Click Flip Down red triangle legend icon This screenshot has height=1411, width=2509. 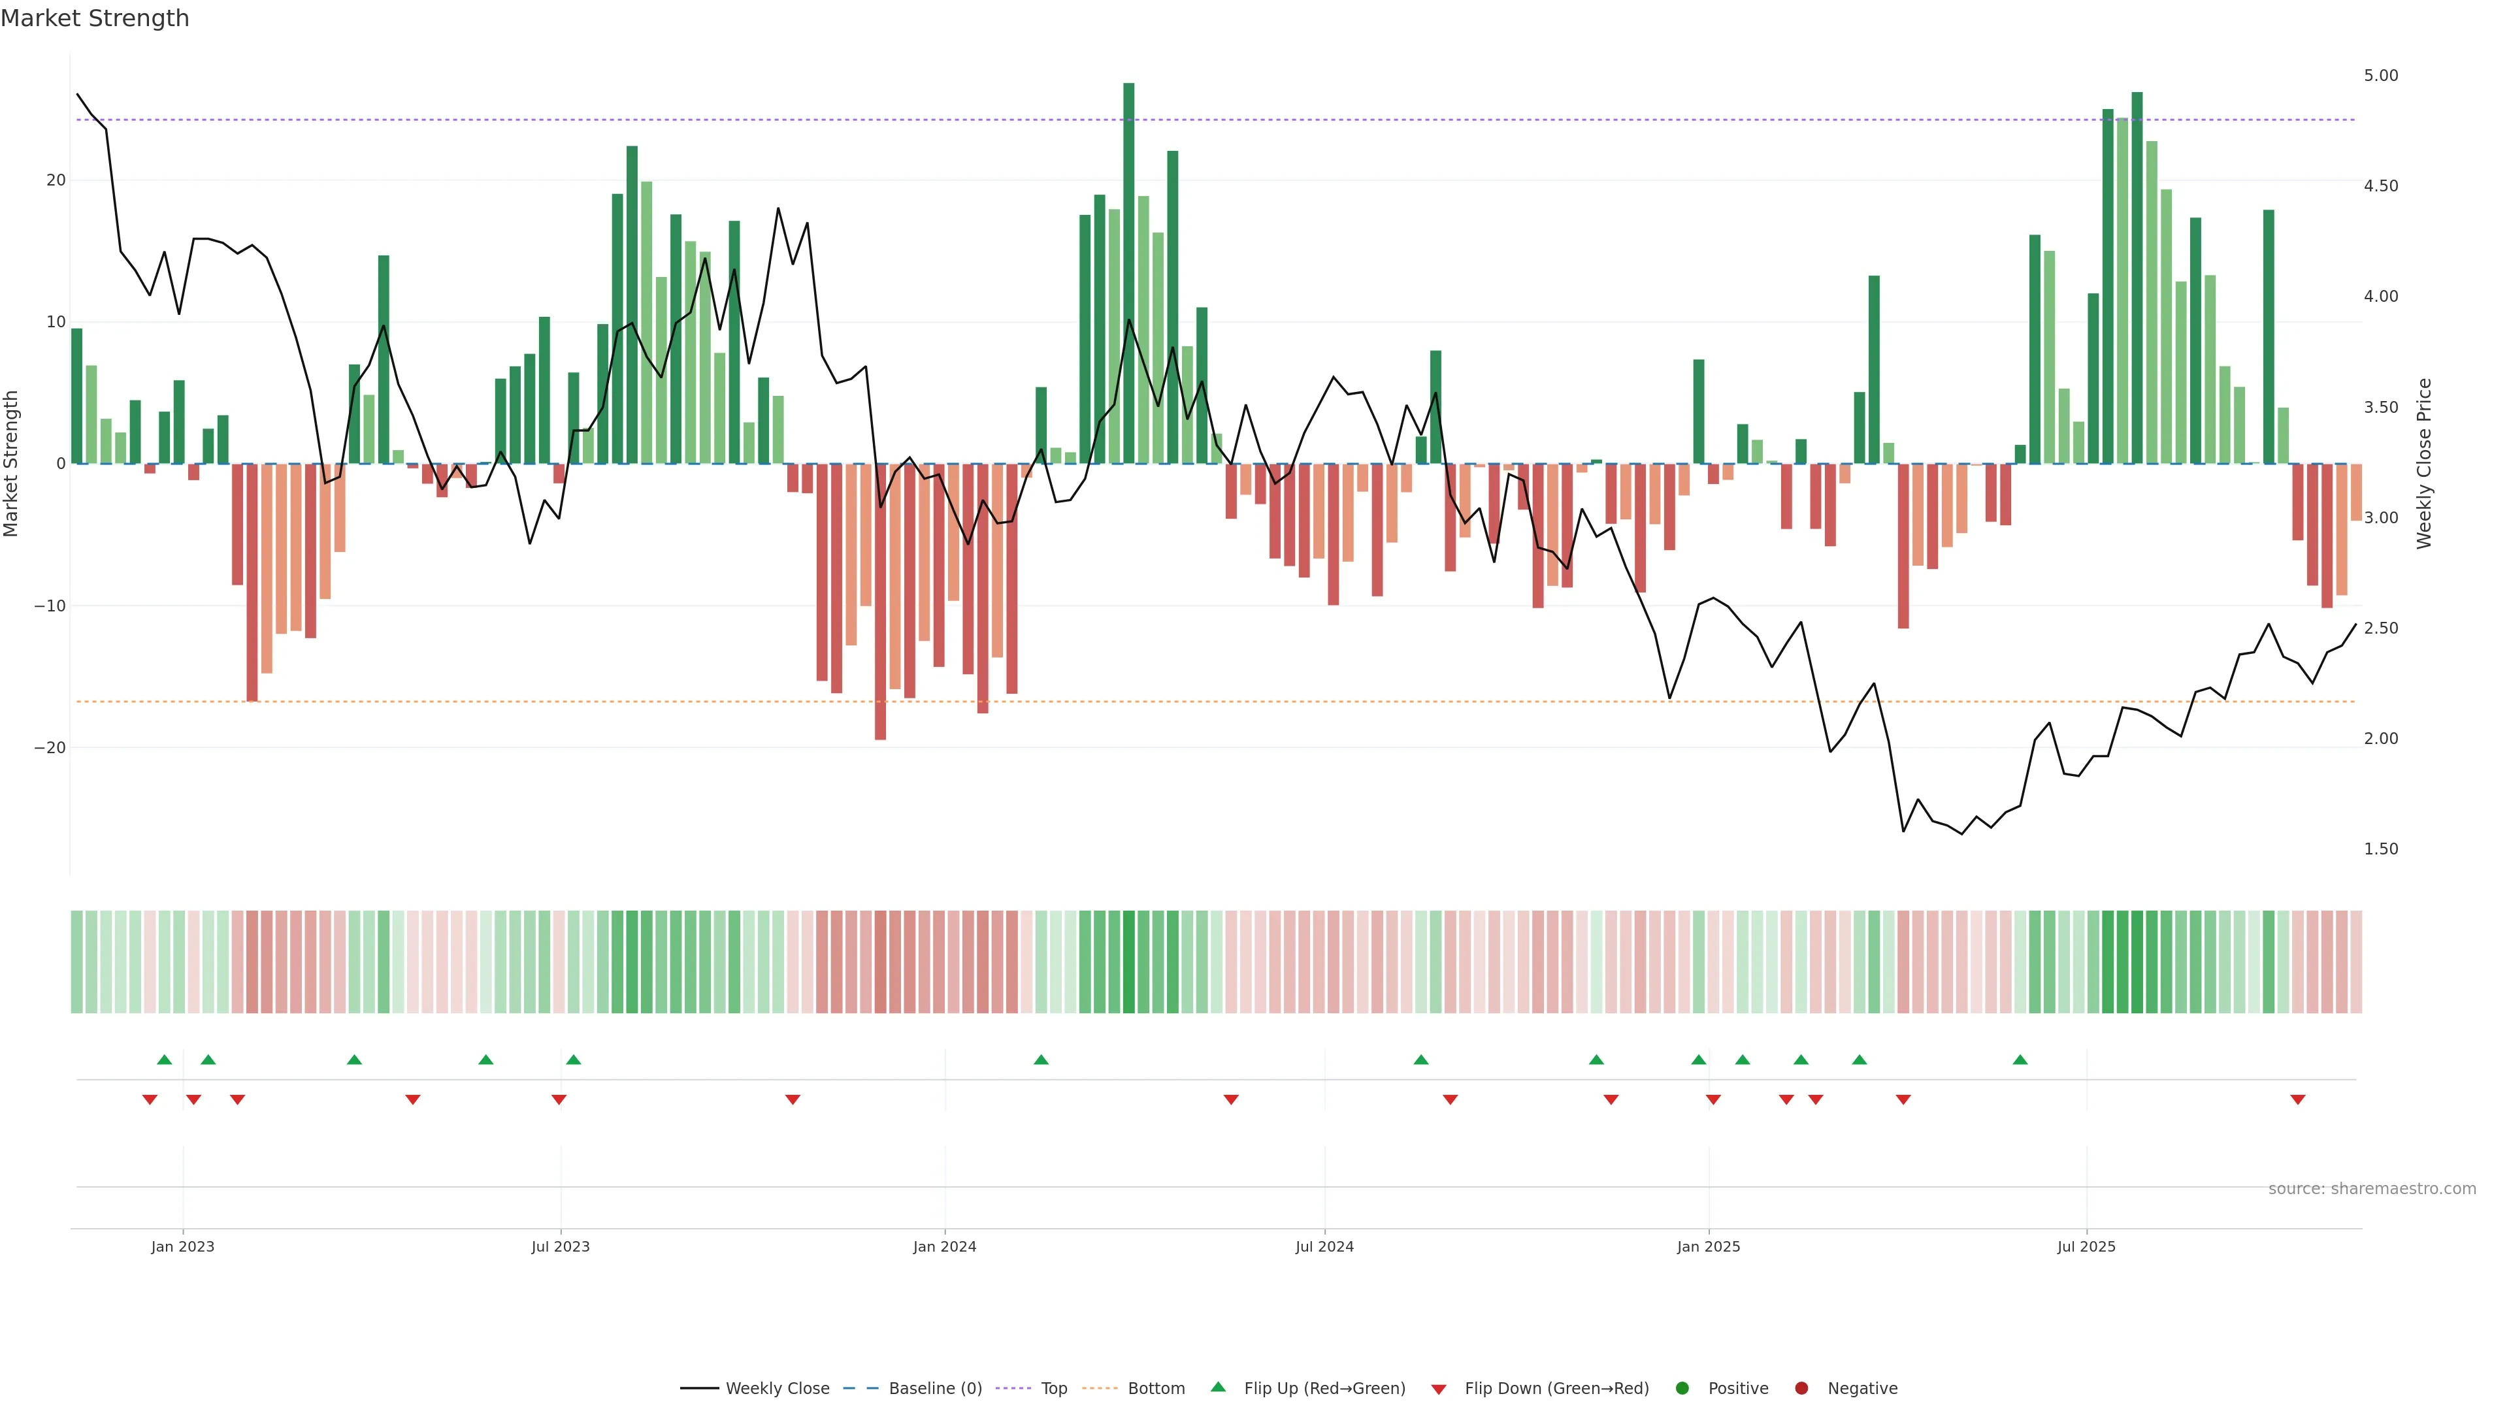(1439, 1389)
